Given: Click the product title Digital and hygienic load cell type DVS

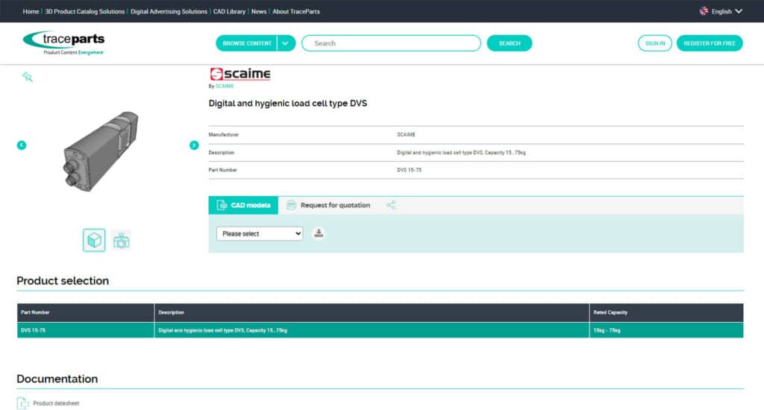Looking at the screenshot, I should tap(287, 103).
